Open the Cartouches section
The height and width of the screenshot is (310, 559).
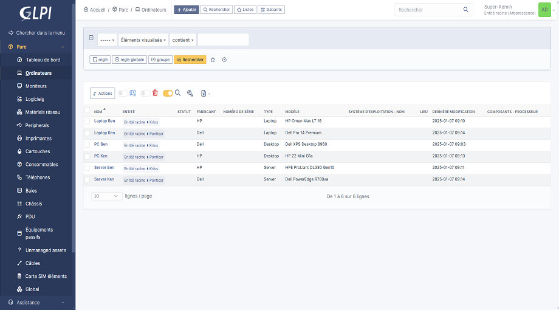point(38,151)
